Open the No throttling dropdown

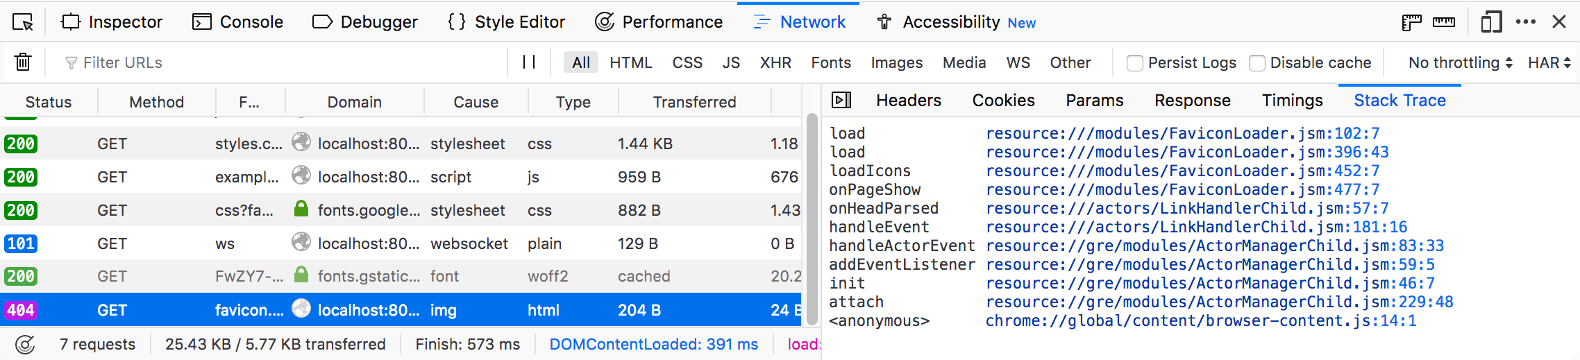1461,62
